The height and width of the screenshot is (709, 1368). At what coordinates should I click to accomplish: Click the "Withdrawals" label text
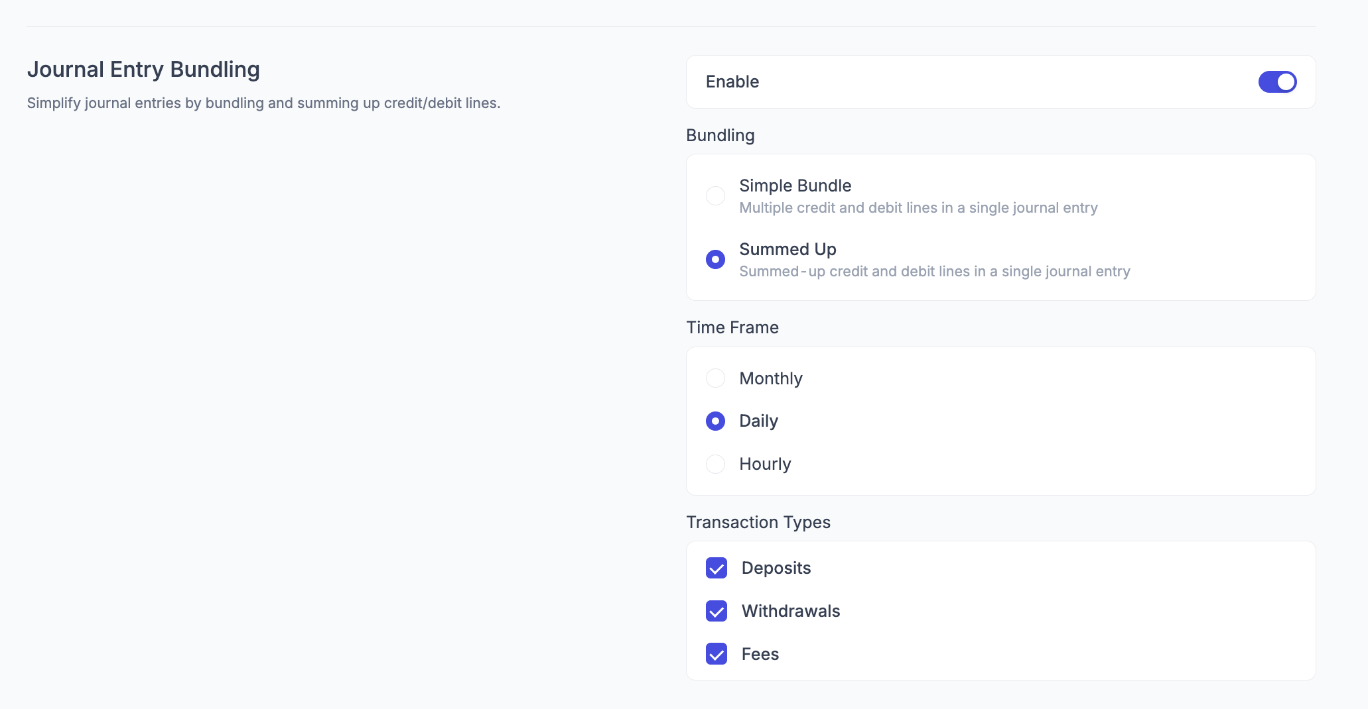coord(791,611)
